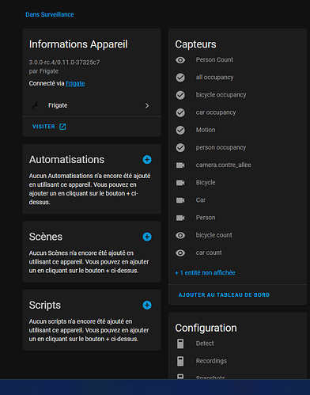The image size is (310, 395).
Task: Show the 1 hidden entity link
Action: pyautogui.click(x=205, y=272)
